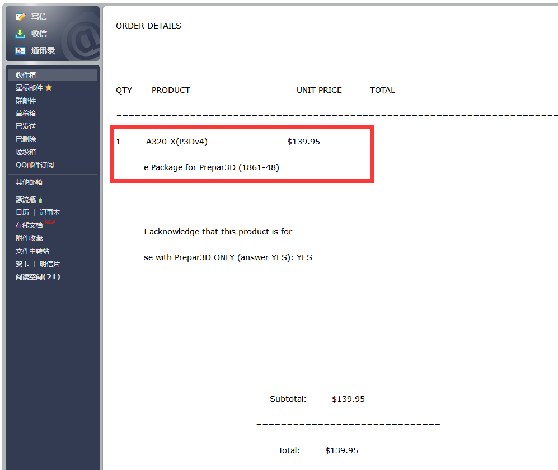Click the yellow star beside 星标邮件

coord(49,88)
